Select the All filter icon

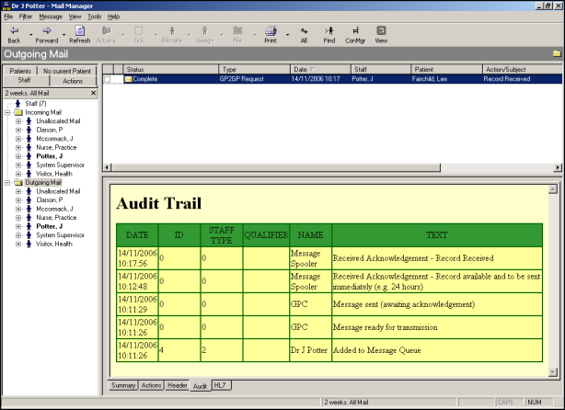point(304,31)
